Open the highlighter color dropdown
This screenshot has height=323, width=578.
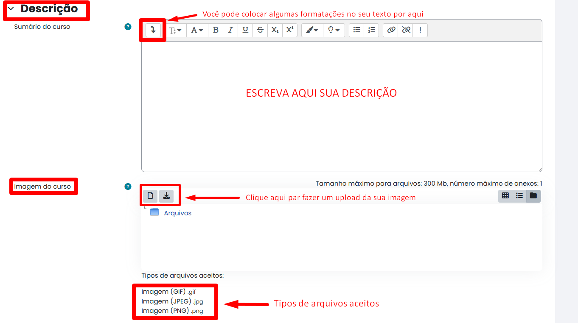tap(312, 30)
